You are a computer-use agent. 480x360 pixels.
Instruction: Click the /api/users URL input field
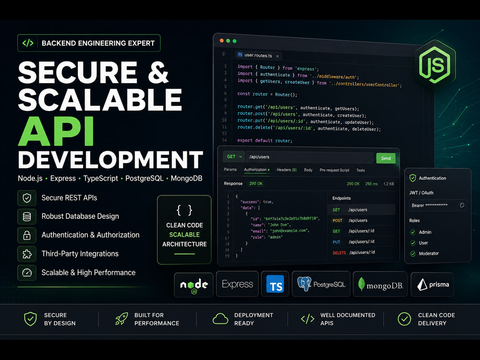click(309, 157)
